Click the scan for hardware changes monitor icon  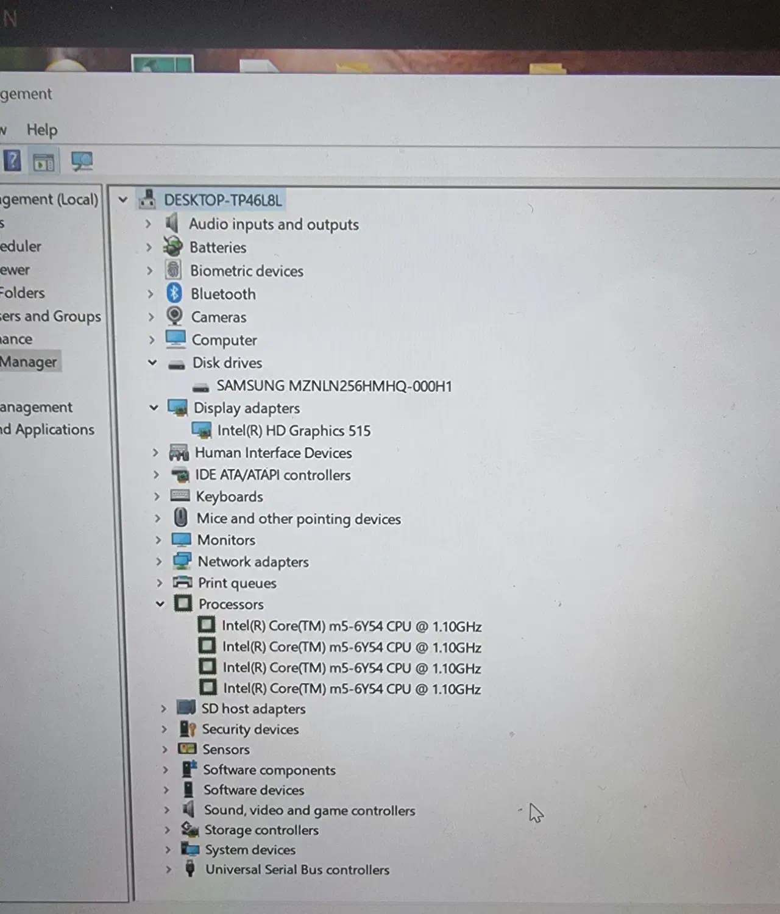pos(82,161)
